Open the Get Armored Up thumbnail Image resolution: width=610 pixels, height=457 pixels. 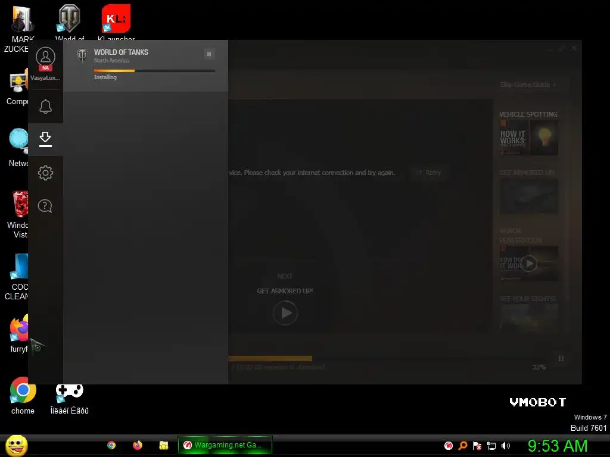(529, 196)
